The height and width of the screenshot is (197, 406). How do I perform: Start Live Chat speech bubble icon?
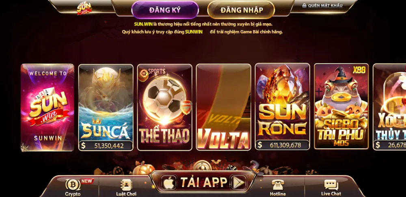click(x=331, y=184)
